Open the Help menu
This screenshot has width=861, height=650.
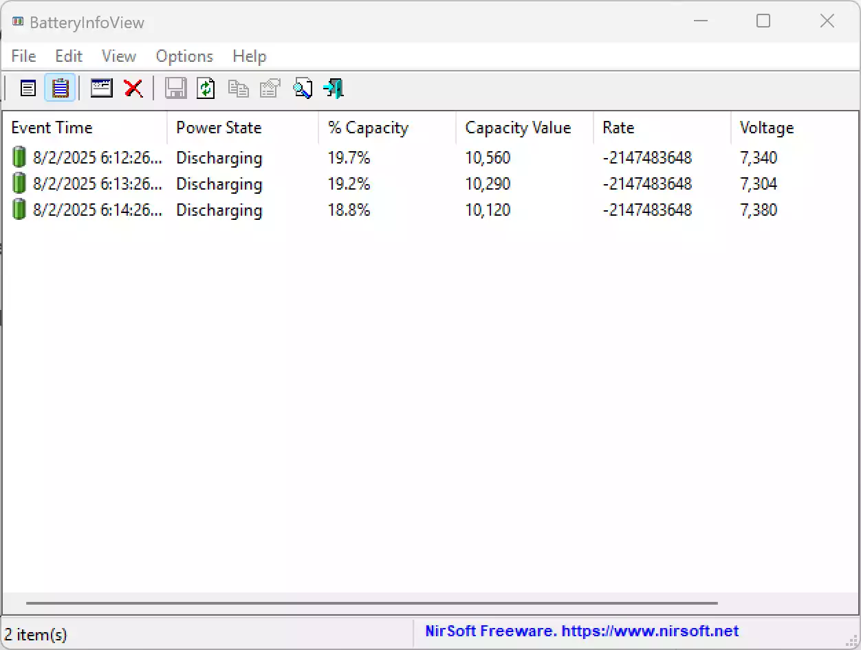[249, 56]
